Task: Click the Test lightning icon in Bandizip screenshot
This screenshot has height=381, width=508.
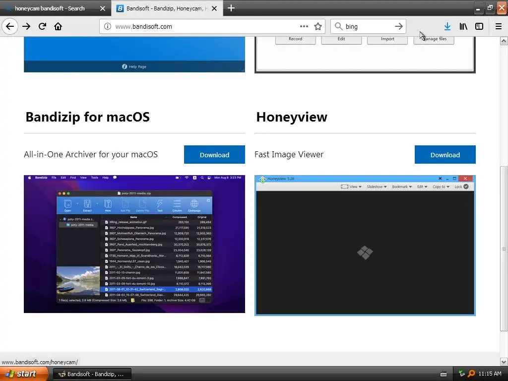Action: (160, 205)
